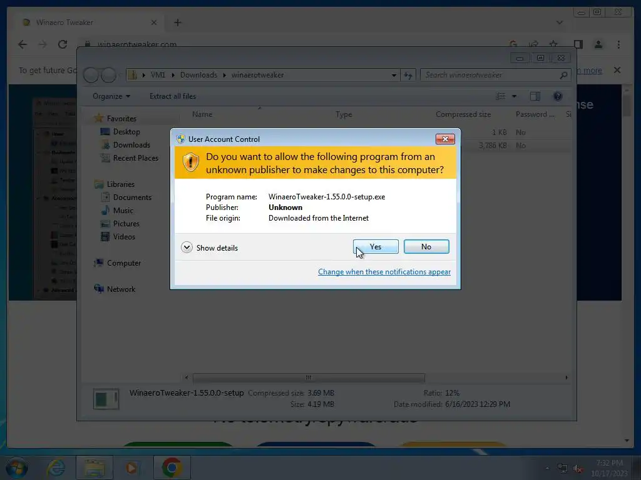The width and height of the screenshot is (641, 480).
Task: Click the Favorites star icon
Action: tap(98, 118)
